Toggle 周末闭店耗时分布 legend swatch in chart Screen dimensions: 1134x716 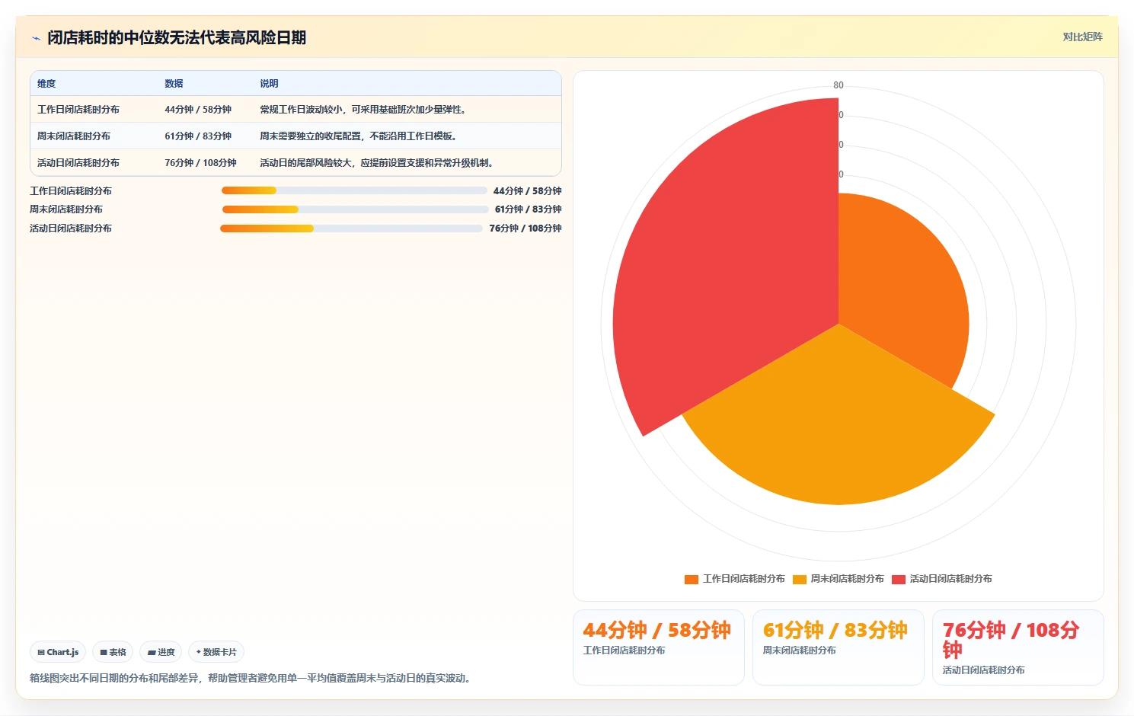coord(800,580)
